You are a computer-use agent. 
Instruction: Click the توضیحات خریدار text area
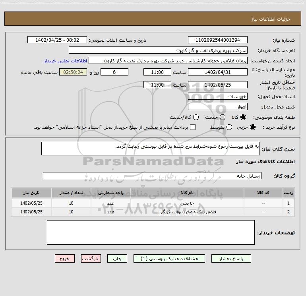[151, 232]
